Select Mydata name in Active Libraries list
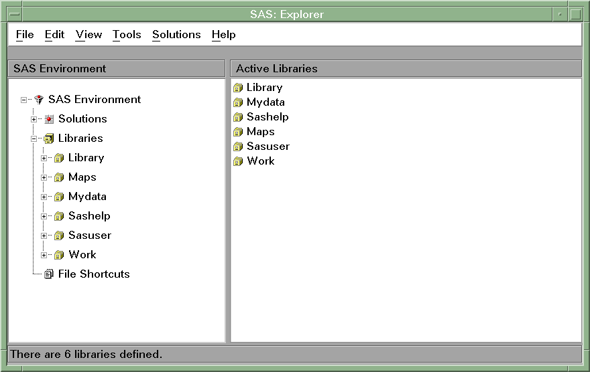Screen dimensions: 590x372 tap(265, 102)
